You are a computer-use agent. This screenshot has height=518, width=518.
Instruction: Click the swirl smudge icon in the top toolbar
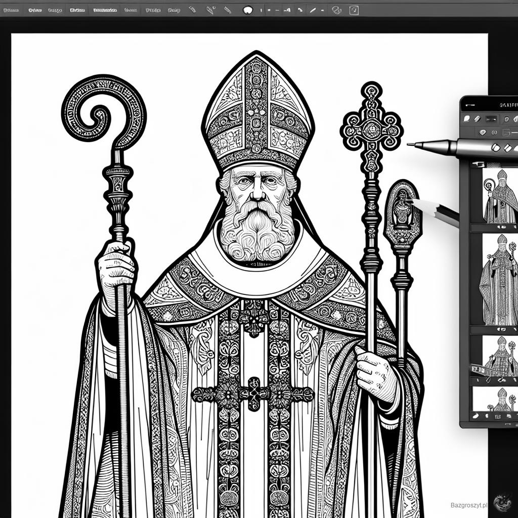[300, 10]
